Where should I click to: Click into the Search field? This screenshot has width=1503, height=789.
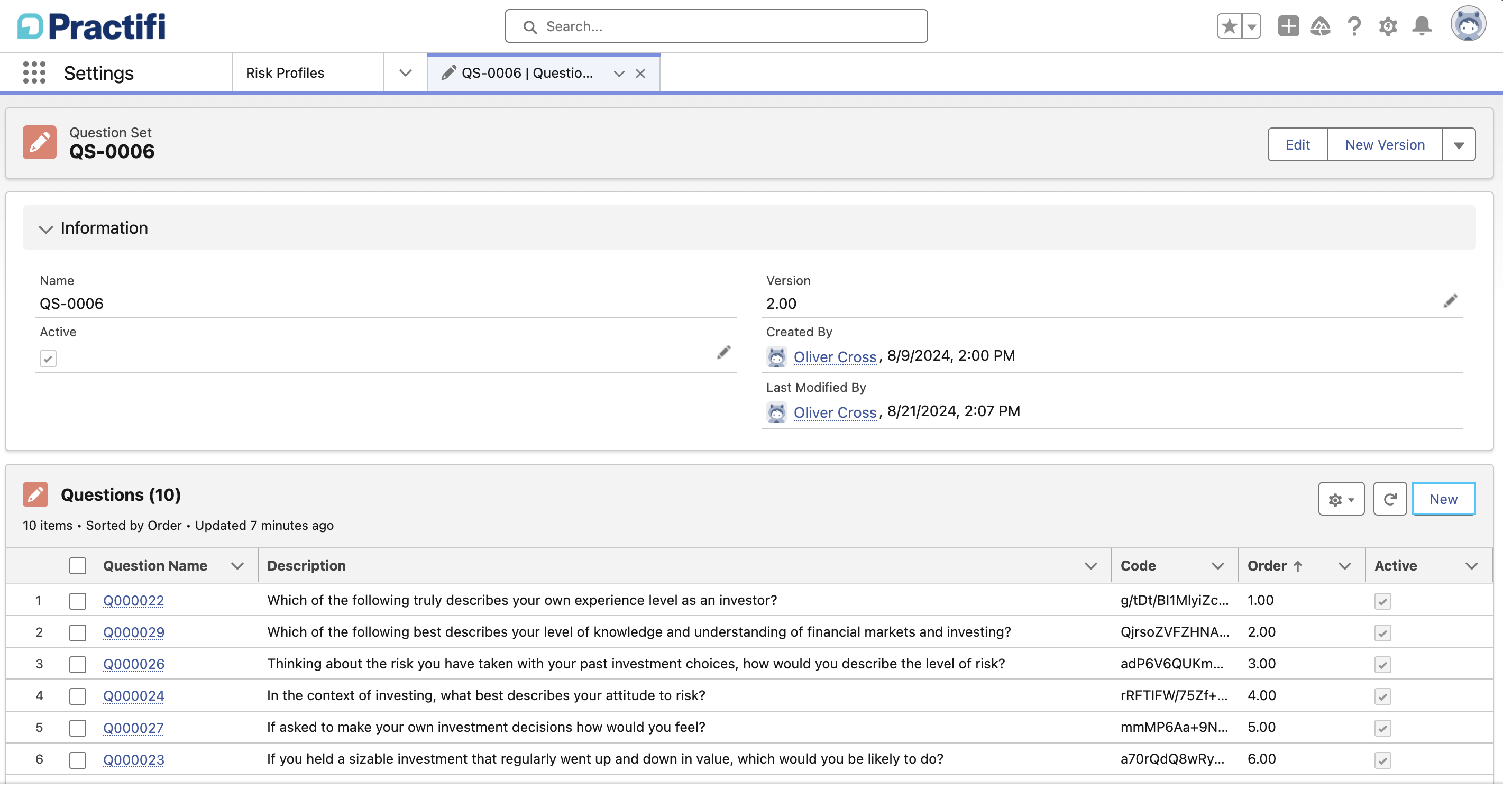717,26
